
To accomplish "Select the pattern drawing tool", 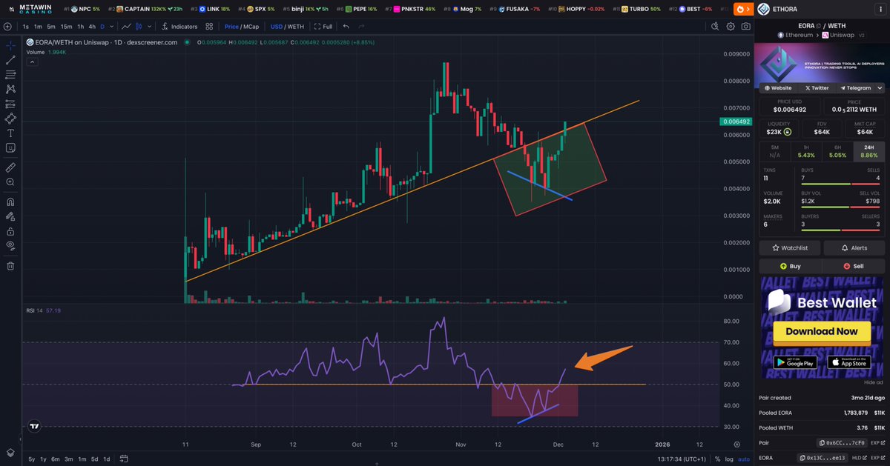I will [x=10, y=90].
